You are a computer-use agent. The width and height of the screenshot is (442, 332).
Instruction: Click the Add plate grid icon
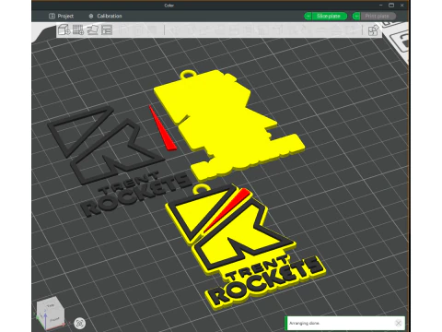(78, 30)
